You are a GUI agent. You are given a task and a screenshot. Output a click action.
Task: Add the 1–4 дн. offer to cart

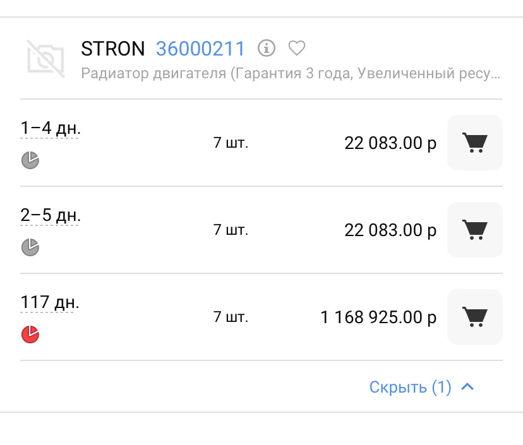coord(474,143)
